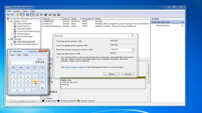The height and width of the screenshot is (113, 202).
Task: Open the blue Help question-mark toolbar icon
Action: point(27,15)
